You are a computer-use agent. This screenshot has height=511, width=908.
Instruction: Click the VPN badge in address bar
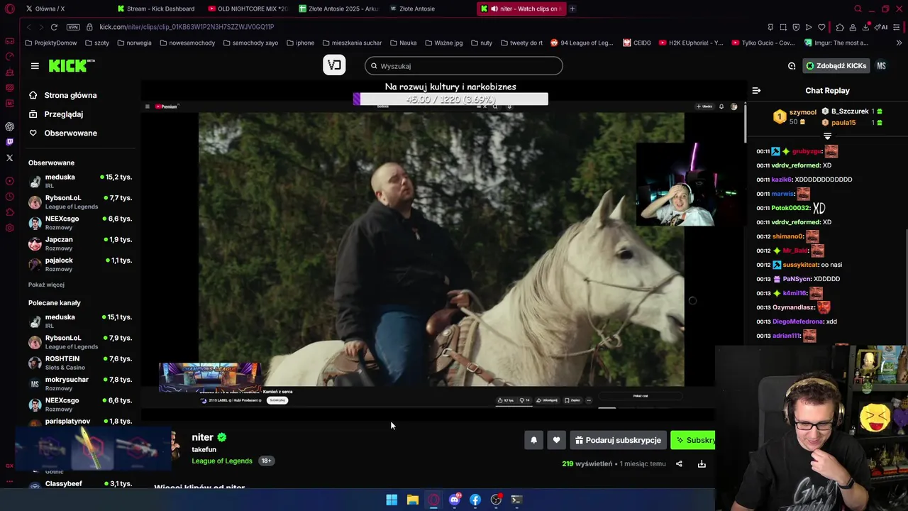73,27
